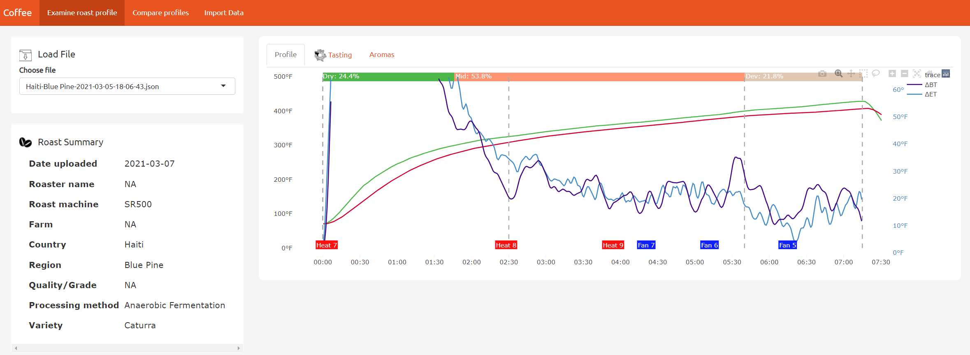This screenshot has width=970, height=355.
Task: Activate Lasso Select tool
Action: (876, 73)
